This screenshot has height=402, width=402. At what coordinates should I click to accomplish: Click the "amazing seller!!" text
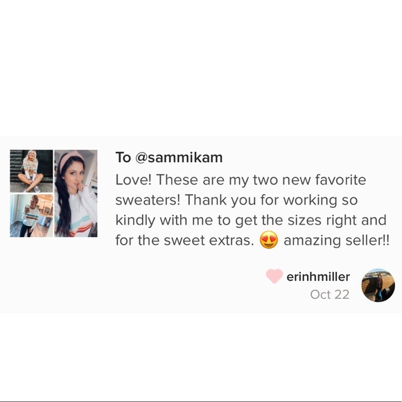tap(336, 241)
